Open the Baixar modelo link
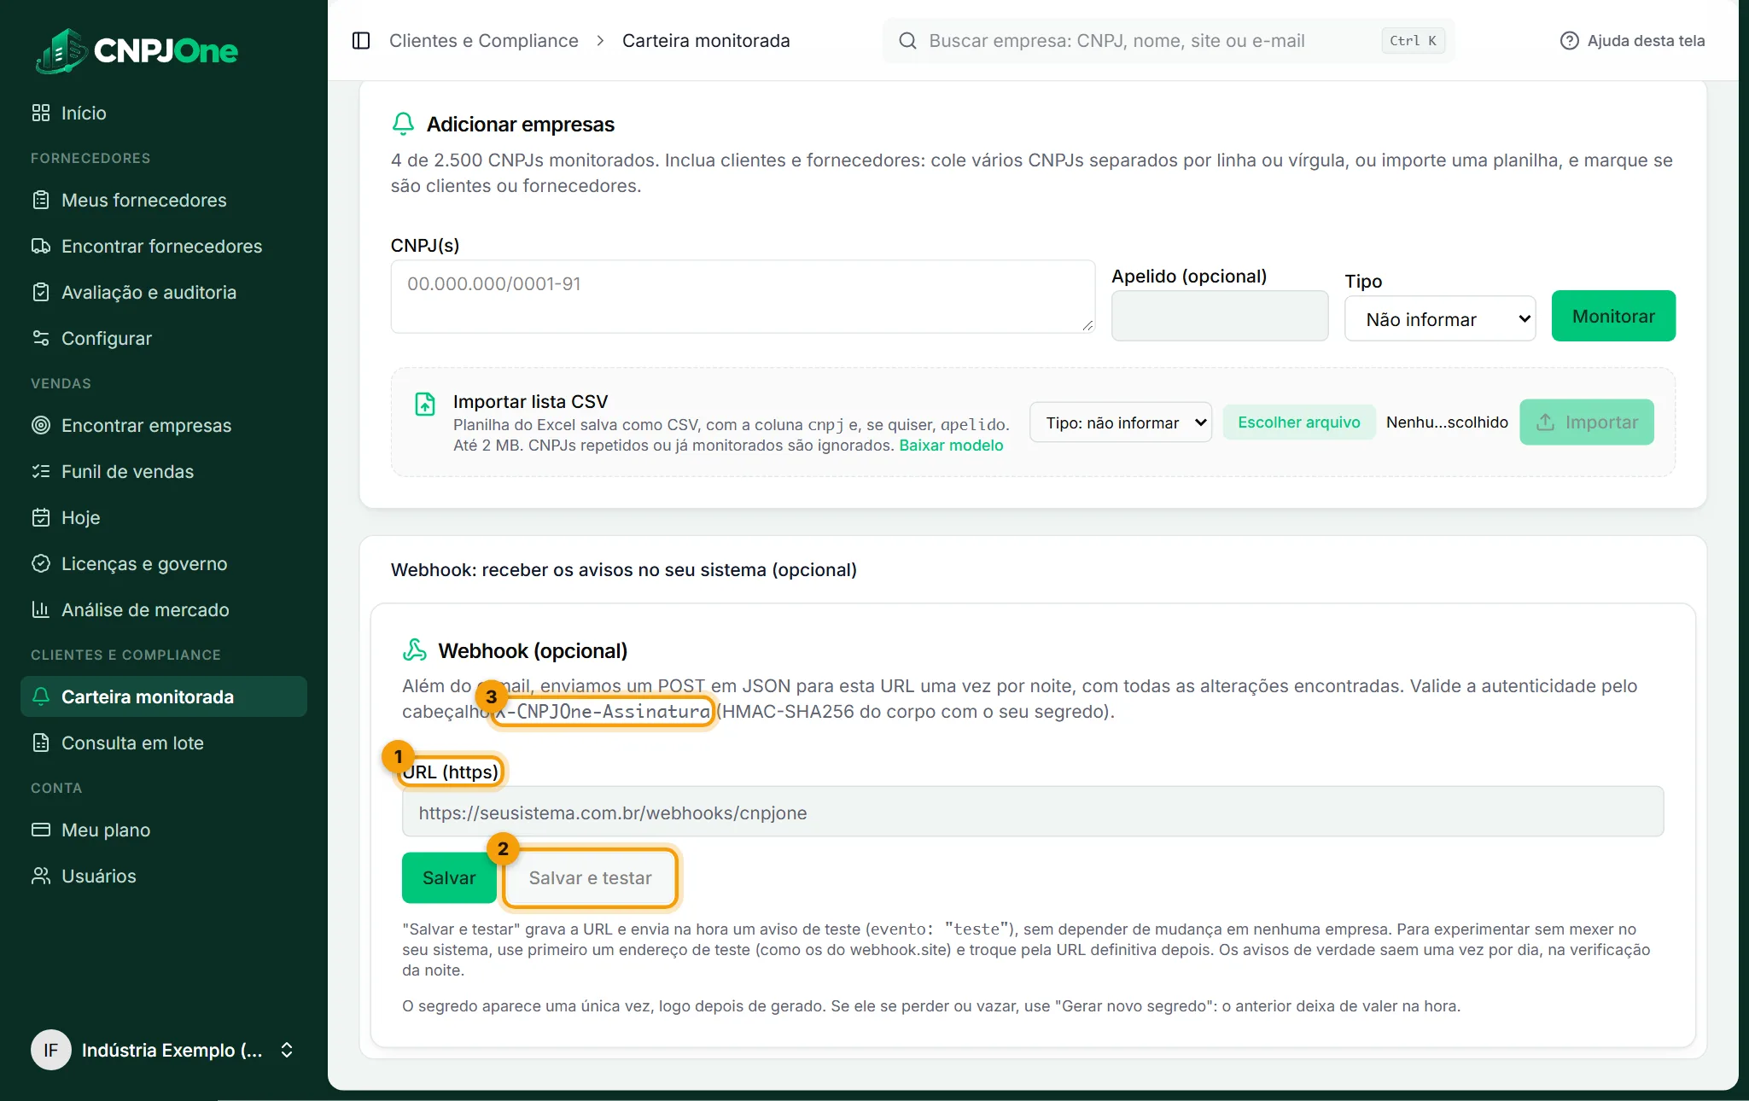The height and width of the screenshot is (1101, 1749). coord(951,446)
